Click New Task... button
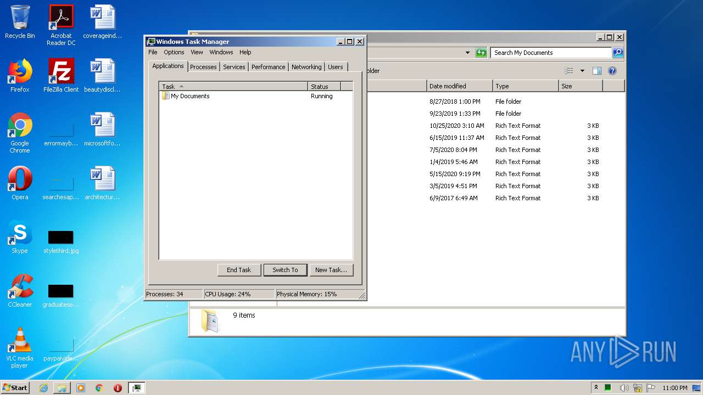The image size is (703, 395). tap(331, 270)
